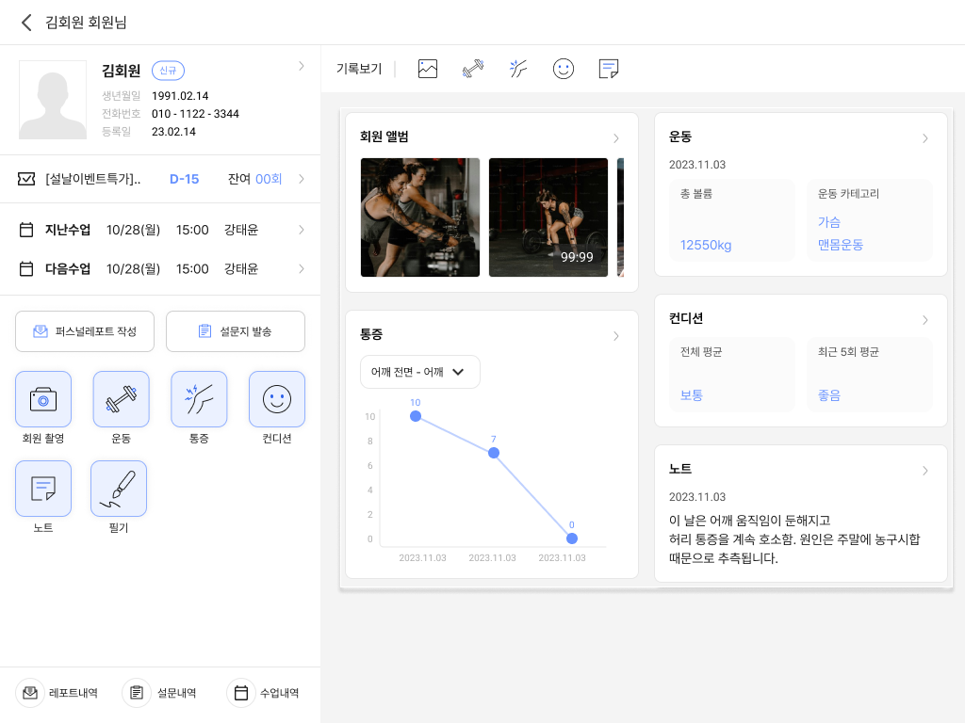Click the birth date 1991.02.14
The height and width of the screenshot is (723, 965).
tap(180, 96)
